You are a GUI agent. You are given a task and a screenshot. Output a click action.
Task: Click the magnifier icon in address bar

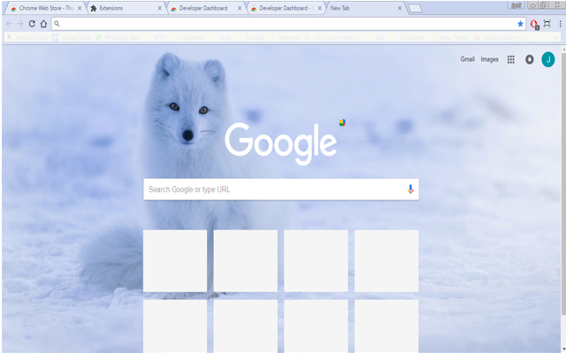(x=57, y=24)
